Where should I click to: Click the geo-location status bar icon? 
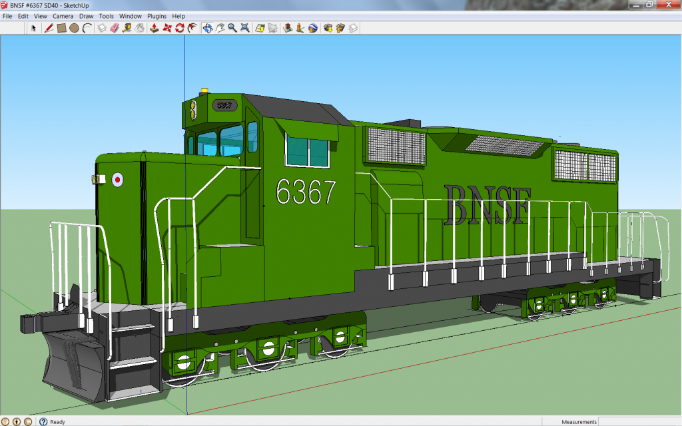point(5,421)
